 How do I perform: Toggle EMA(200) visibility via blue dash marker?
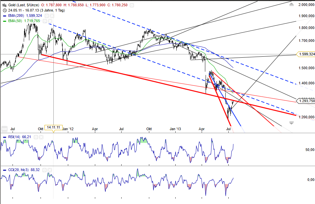[x=4, y=16]
